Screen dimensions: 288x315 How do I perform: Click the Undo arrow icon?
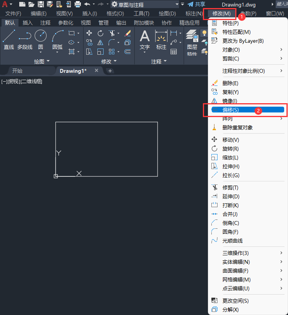tap(87, 4)
